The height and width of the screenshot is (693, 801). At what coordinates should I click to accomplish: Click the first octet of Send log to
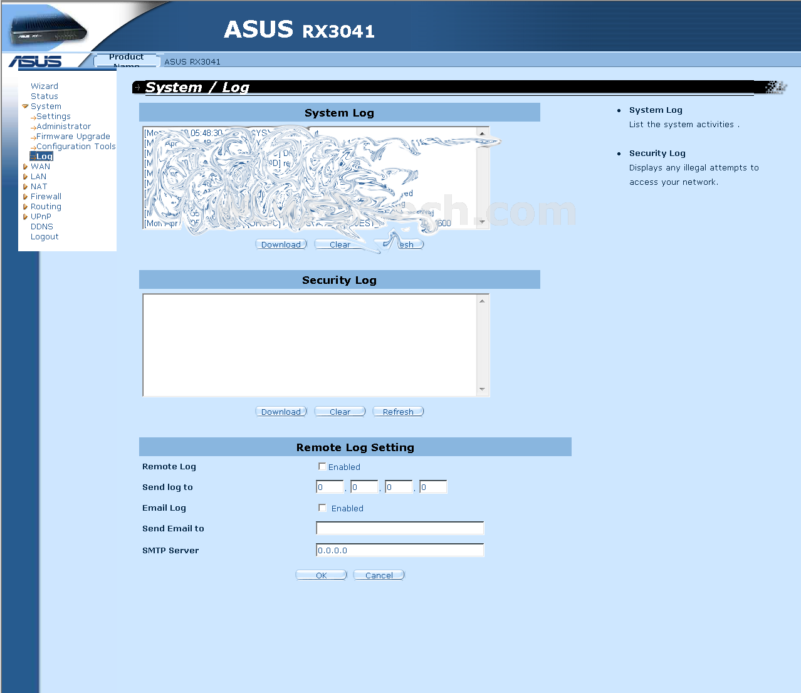pyautogui.click(x=330, y=487)
